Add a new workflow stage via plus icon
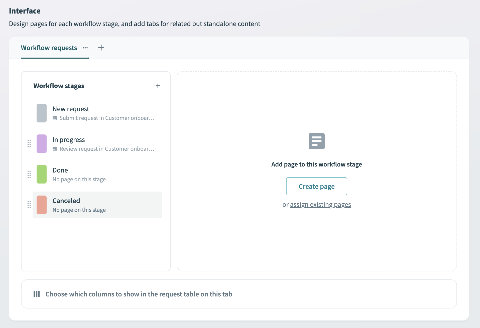480x328 pixels. click(158, 85)
